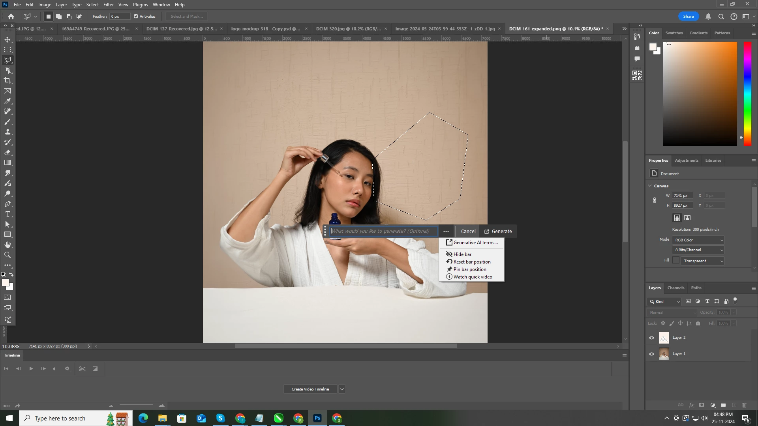
Task: Click Cancel in generative fill bar
Action: (468, 232)
